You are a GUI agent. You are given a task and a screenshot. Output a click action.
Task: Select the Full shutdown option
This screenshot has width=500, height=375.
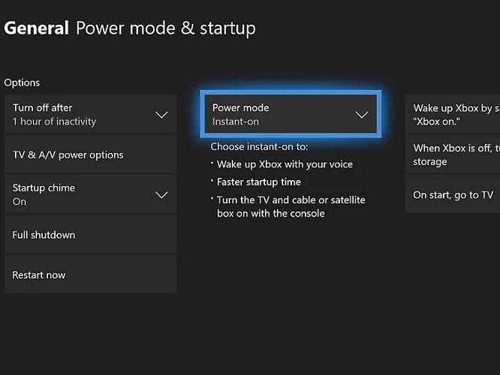[91, 235]
